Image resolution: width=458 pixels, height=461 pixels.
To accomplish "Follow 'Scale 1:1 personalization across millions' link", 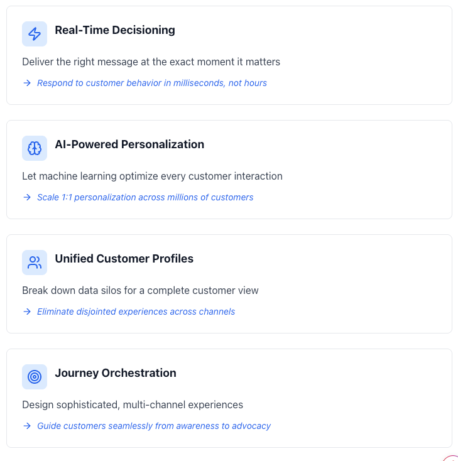I will (x=145, y=197).
